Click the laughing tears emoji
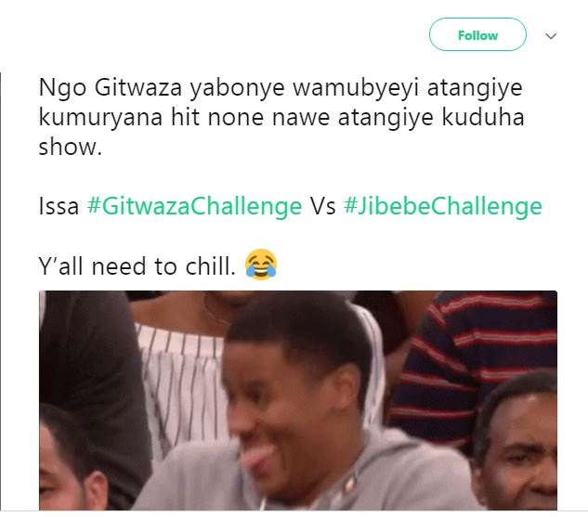The width and height of the screenshot is (588, 517). 261,265
